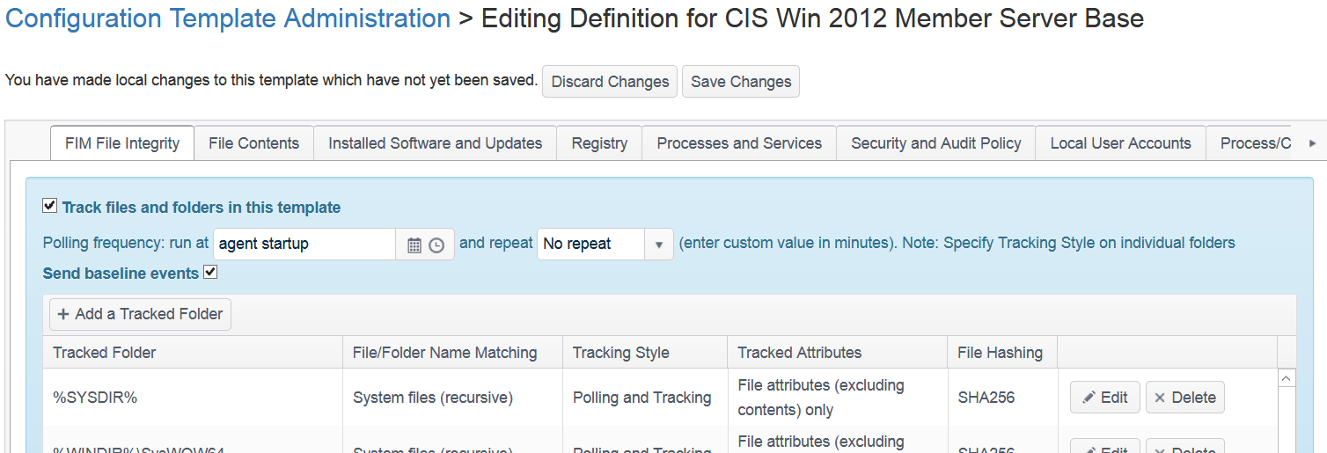Click the agent startup input field

[x=304, y=244]
